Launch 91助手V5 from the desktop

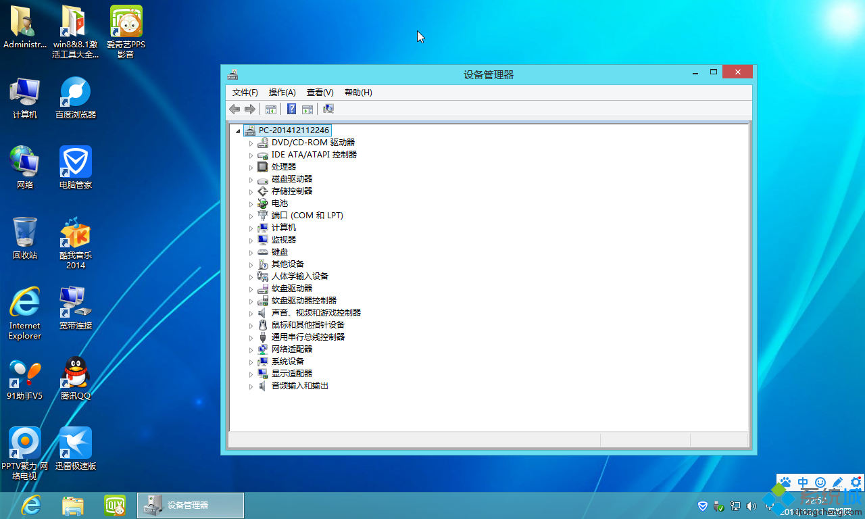[25, 378]
